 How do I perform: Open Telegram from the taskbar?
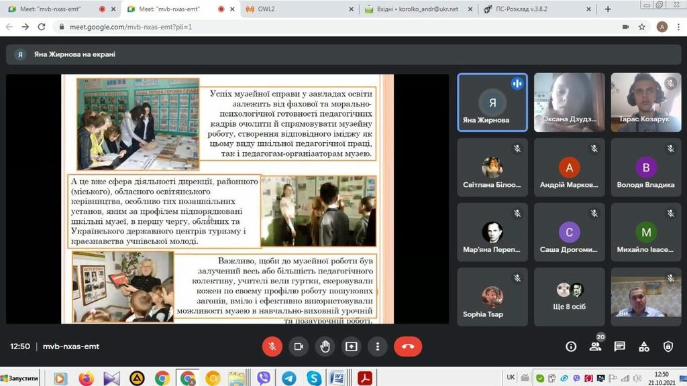[x=288, y=378]
